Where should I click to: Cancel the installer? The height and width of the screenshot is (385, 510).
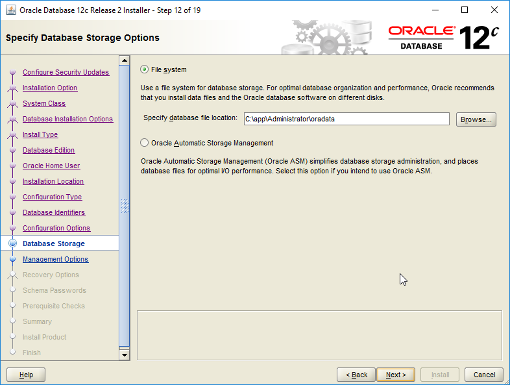point(484,375)
